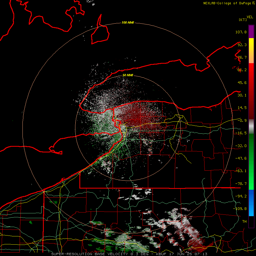
Task: Click the -47.6 velocity scale value
Action: coord(241,158)
